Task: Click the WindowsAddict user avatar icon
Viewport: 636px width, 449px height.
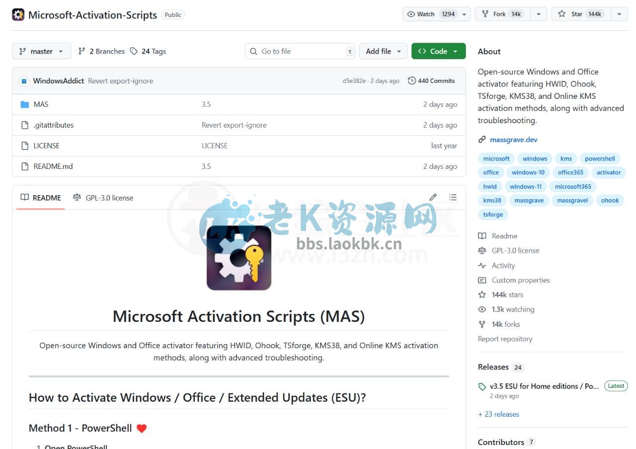Action: pyautogui.click(x=24, y=81)
